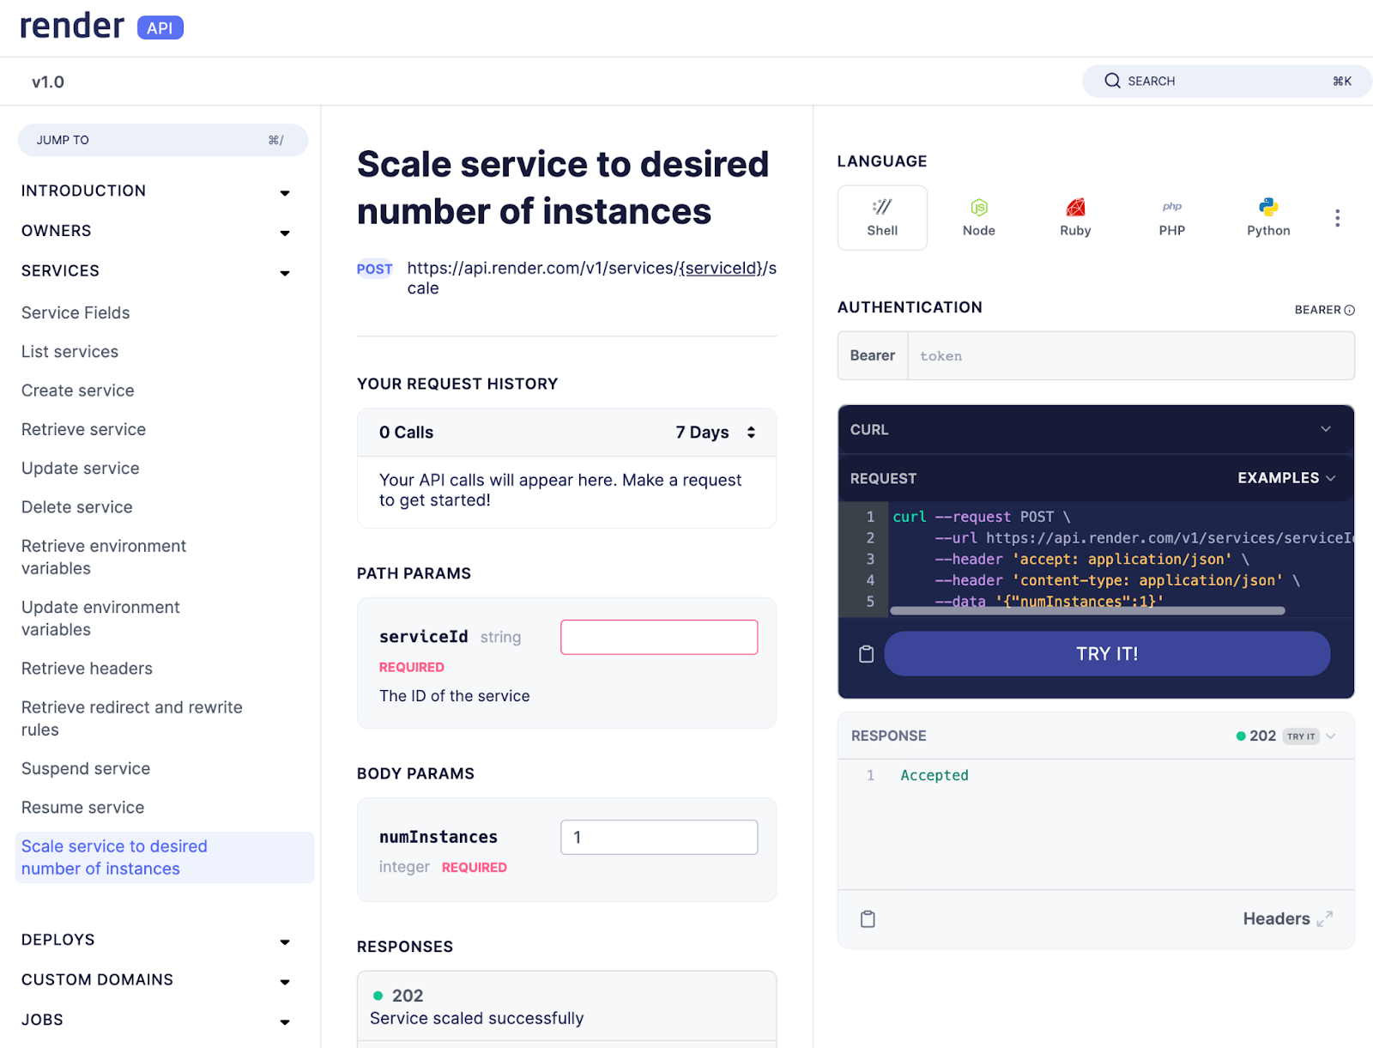The height and width of the screenshot is (1048, 1373).
Task: Select the Ruby language icon
Action: [x=1074, y=217]
